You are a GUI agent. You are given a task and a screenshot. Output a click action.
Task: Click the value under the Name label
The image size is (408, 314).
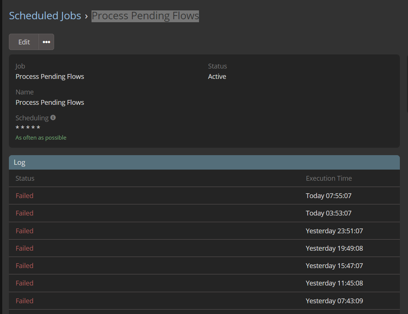pos(50,103)
